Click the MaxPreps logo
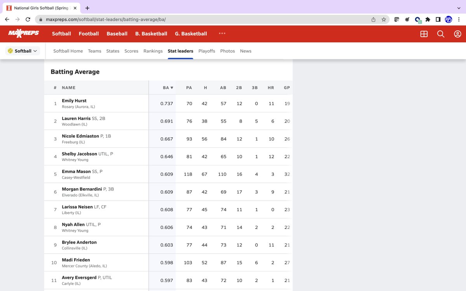Screen dimensions: 466x291 pos(24,33)
